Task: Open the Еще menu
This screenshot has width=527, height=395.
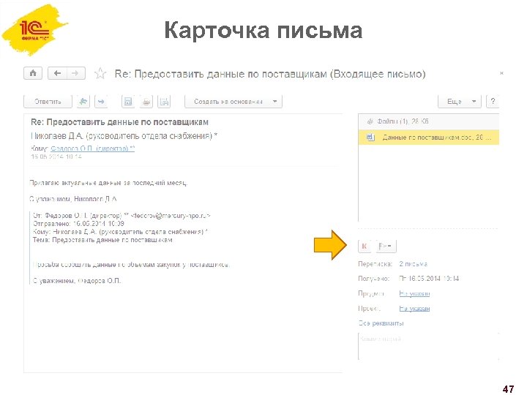Action: click(460, 102)
